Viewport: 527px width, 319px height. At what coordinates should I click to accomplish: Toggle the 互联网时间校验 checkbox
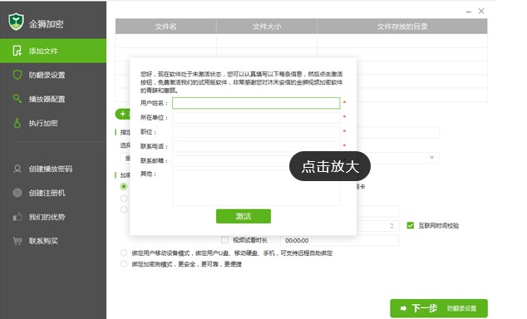[x=410, y=225]
